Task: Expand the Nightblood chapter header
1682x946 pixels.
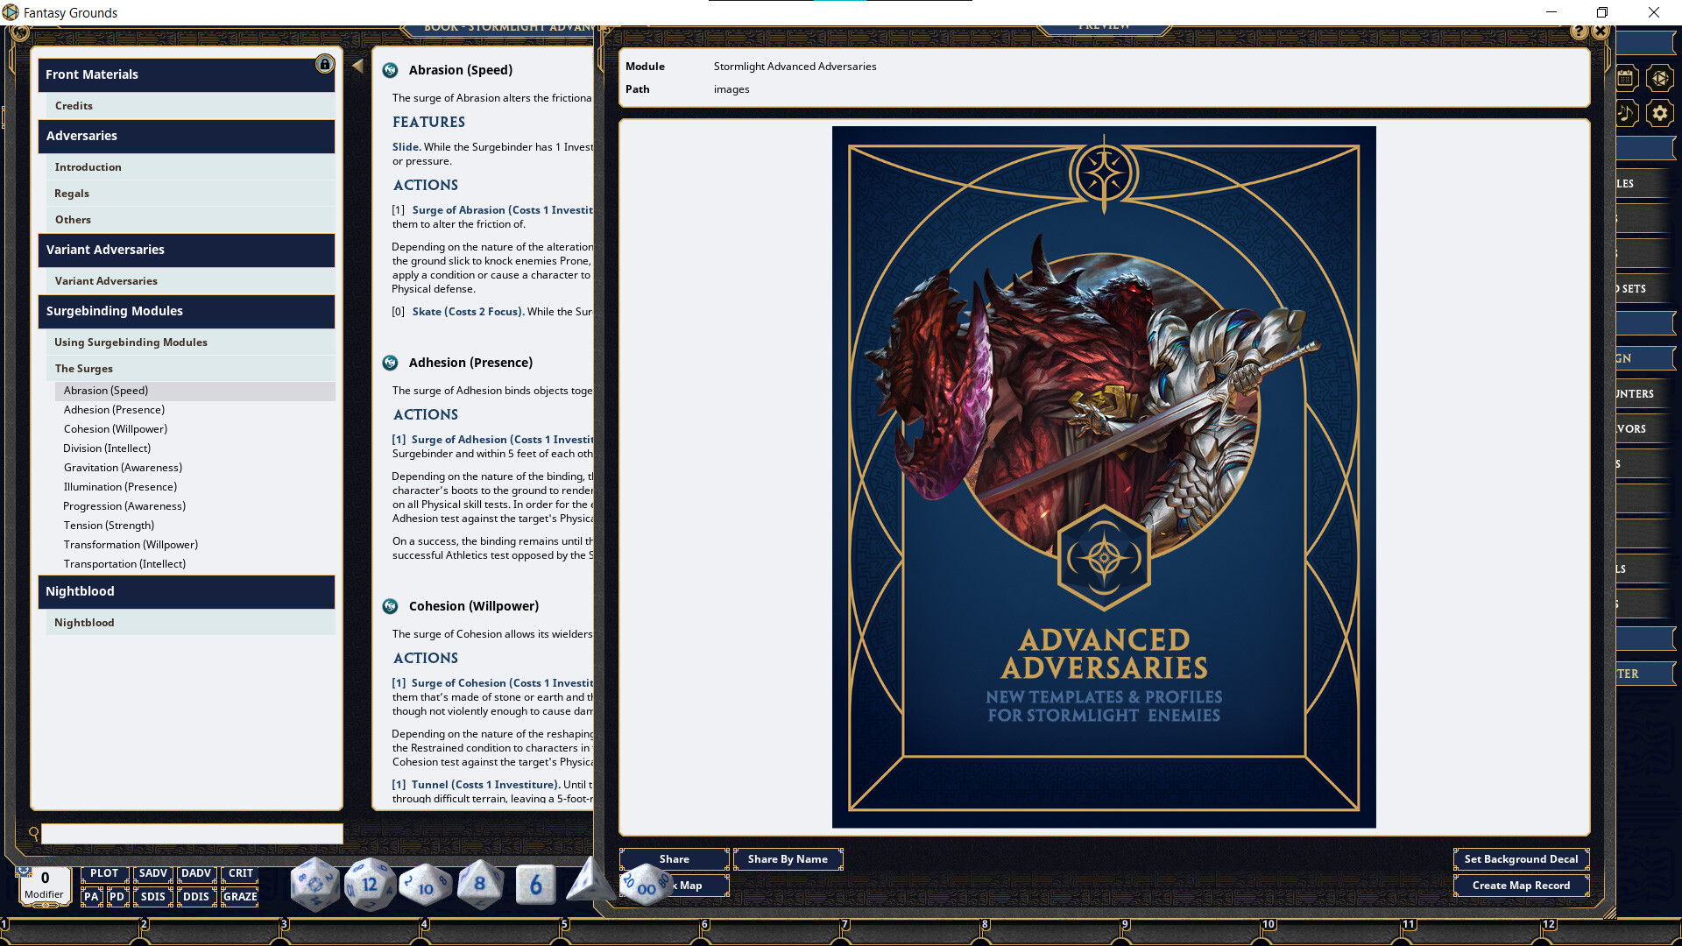Action: coord(186,591)
